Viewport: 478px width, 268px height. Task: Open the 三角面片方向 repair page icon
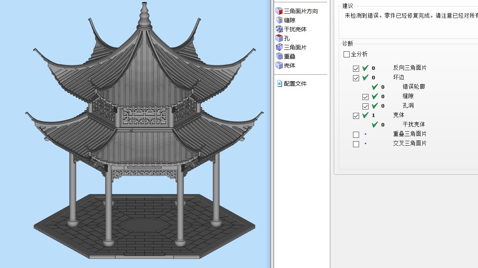279,11
